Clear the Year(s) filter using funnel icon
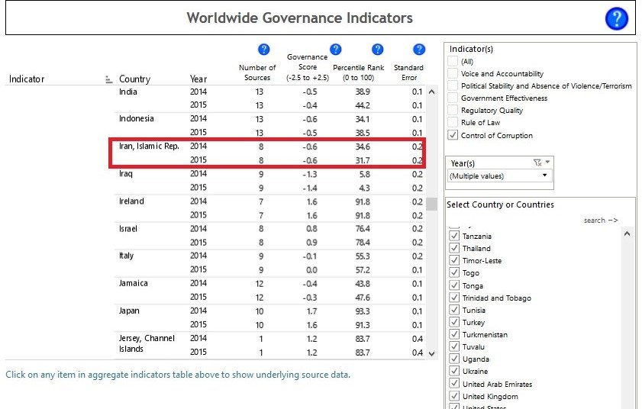 [x=537, y=163]
